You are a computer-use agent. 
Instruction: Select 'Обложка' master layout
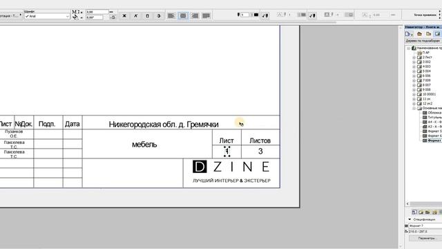point(432,113)
